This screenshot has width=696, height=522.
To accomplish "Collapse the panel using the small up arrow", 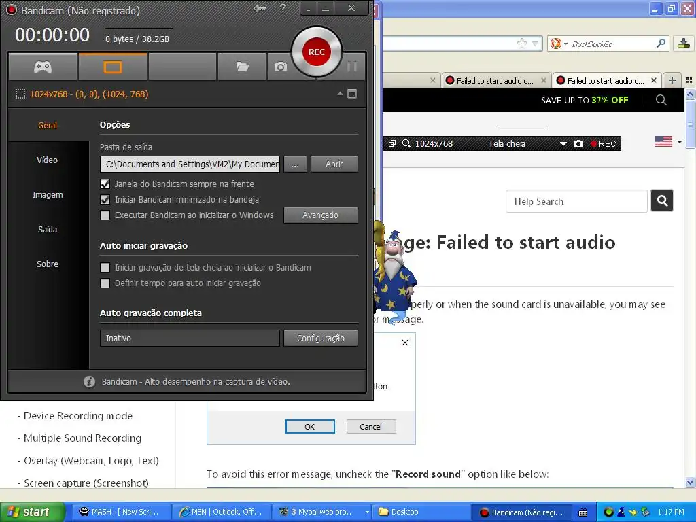I will point(340,94).
